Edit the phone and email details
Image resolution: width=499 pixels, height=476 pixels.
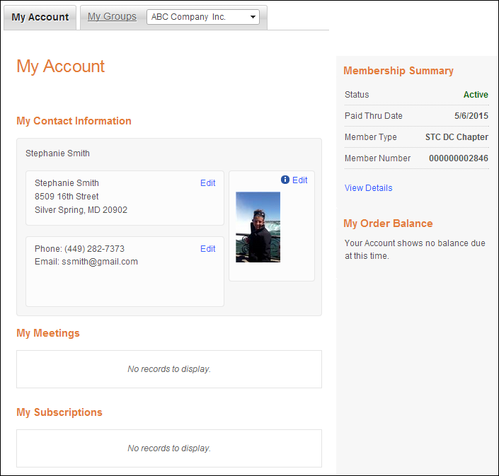208,249
